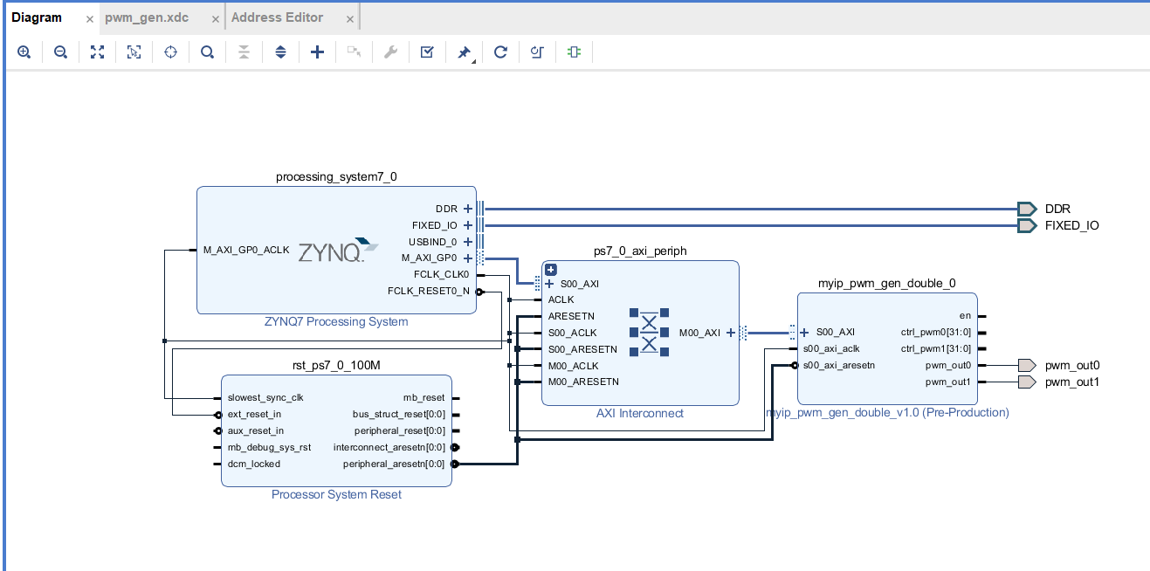
Task: Select the AXI Interconnect label
Action: 640,413
